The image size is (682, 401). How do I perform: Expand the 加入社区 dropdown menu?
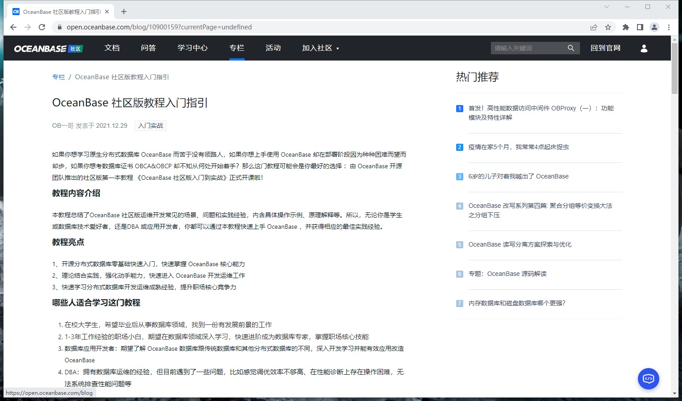pyautogui.click(x=321, y=48)
